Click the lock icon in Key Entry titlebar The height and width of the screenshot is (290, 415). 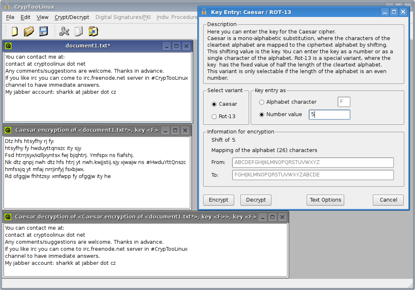coord(204,12)
